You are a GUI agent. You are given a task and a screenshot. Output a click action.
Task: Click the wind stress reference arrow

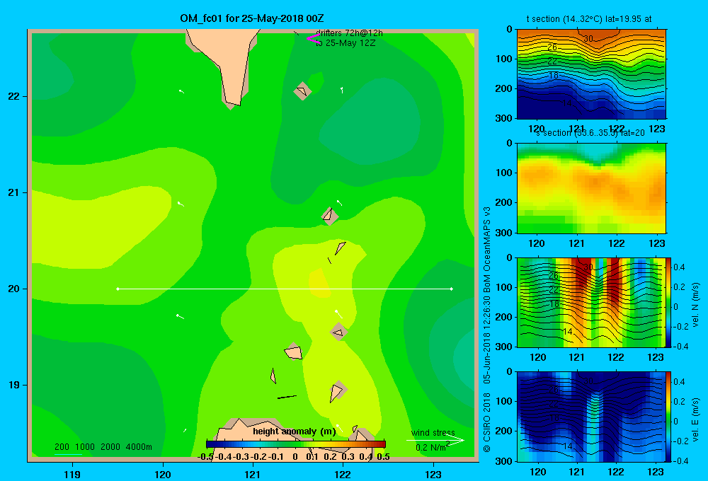[x=435, y=441]
